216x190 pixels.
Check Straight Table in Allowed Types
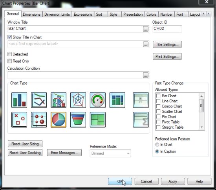click(x=158, y=127)
